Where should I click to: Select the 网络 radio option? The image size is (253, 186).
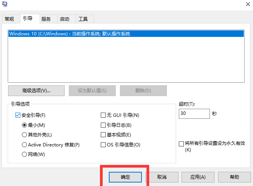click(x=25, y=154)
